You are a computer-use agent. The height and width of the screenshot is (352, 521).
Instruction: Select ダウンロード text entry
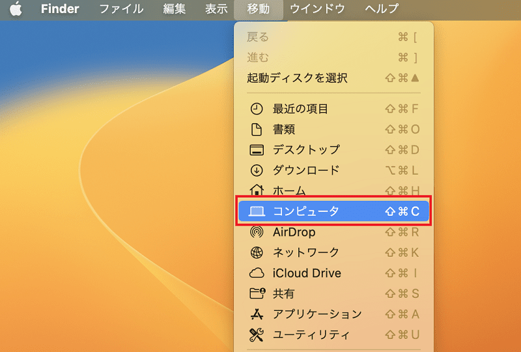pyautogui.click(x=306, y=170)
